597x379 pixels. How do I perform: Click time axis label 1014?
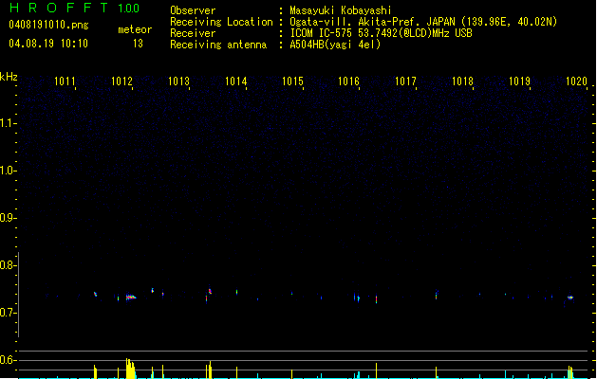(x=235, y=81)
